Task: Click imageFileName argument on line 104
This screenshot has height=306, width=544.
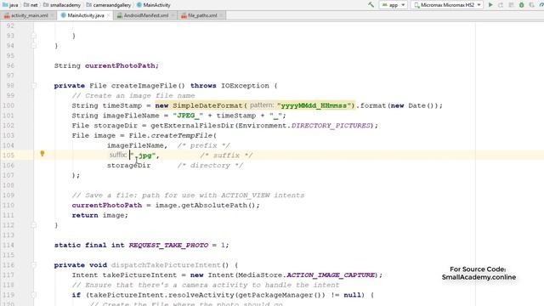Action: [135, 145]
